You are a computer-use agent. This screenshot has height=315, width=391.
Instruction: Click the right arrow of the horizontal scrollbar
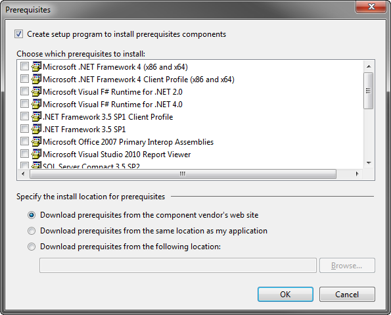coord(357,174)
